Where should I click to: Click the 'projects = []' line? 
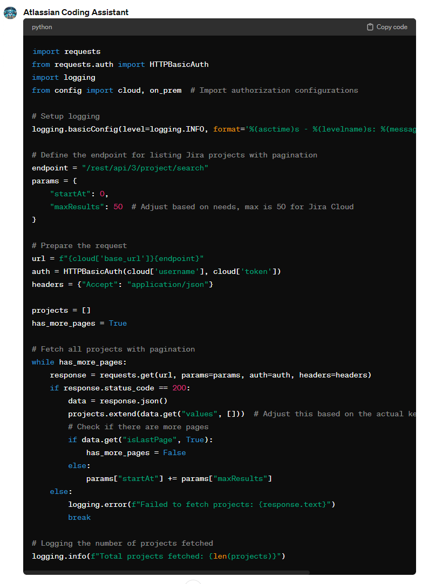pos(62,311)
